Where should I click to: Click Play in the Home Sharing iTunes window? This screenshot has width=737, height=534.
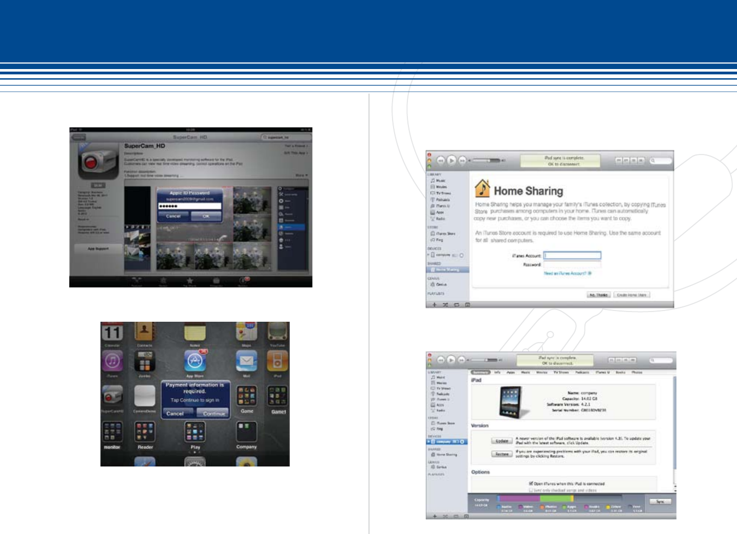(x=451, y=160)
